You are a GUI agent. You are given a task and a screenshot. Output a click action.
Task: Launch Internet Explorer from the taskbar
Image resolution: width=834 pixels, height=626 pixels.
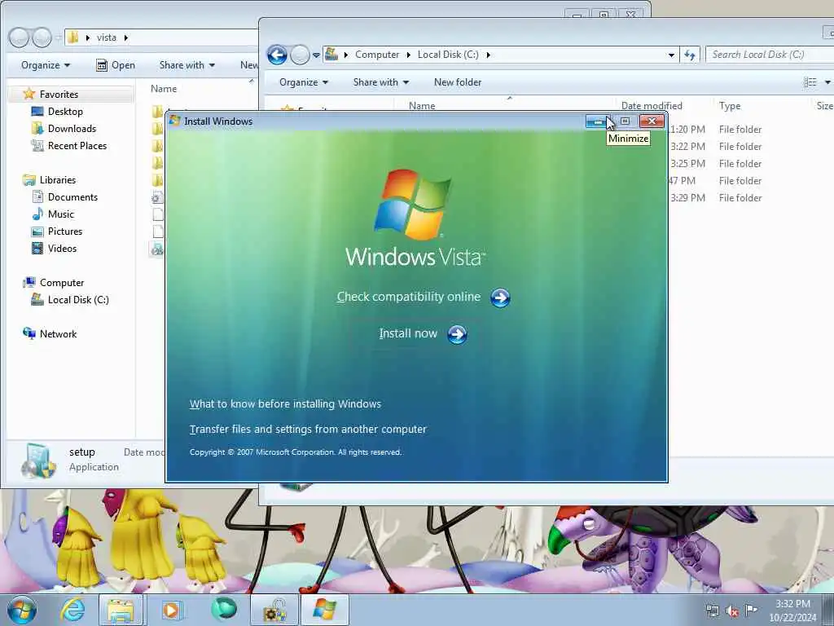72,610
